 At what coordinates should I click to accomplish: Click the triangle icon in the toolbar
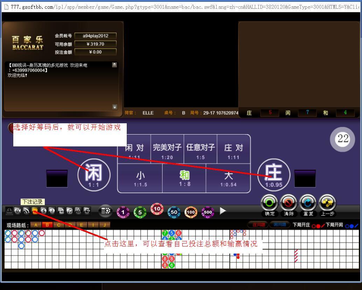(78, 210)
